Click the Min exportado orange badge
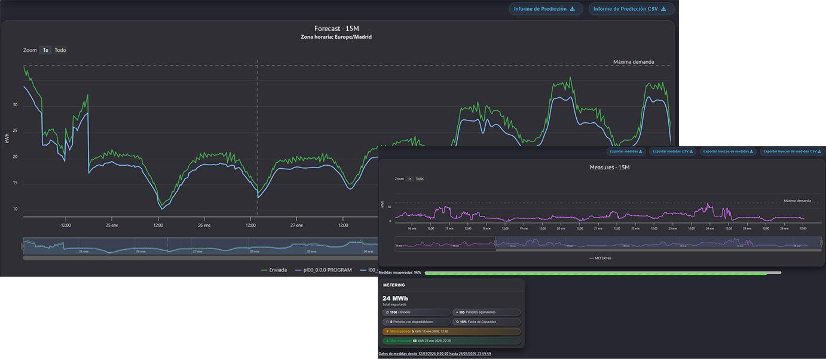This screenshot has height=359, width=826. [451, 332]
